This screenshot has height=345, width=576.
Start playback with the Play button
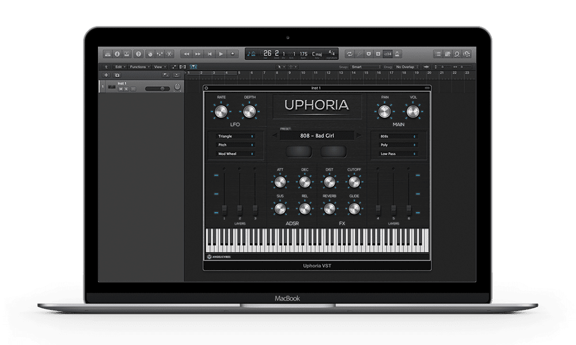[x=221, y=54]
